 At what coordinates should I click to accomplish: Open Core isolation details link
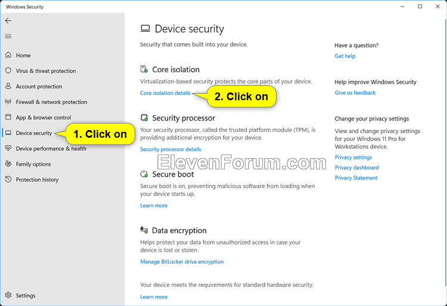coord(165,93)
